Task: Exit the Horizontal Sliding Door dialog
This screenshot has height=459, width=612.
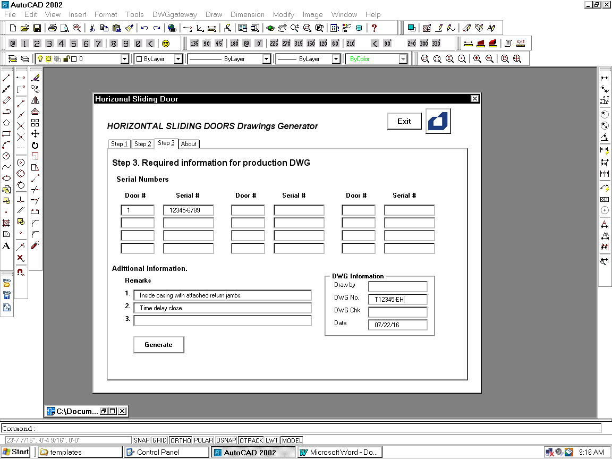Action: point(404,121)
